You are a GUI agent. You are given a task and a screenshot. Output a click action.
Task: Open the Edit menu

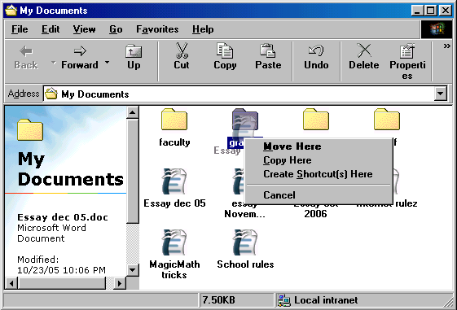51,29
